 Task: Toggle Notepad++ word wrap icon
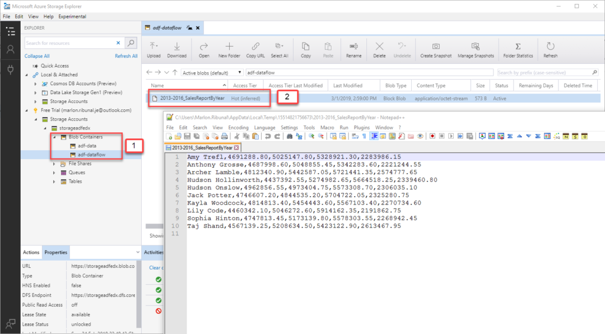[x=354, y=137]
